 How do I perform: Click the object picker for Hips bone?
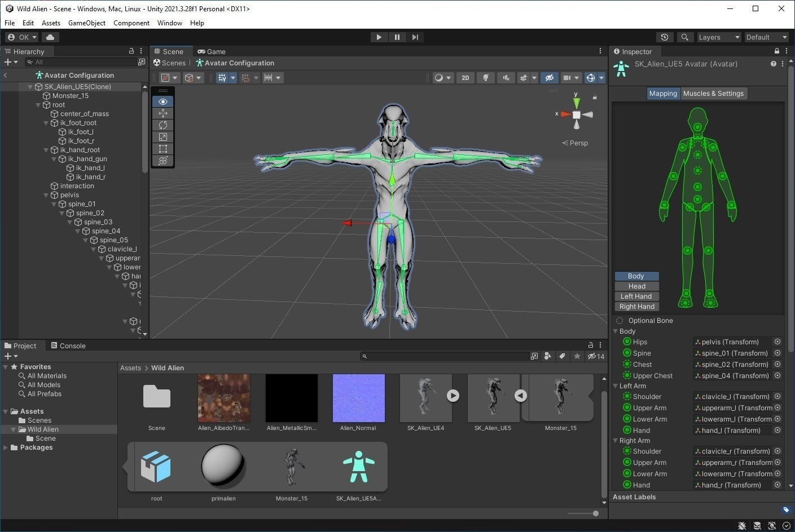(778, 342)
